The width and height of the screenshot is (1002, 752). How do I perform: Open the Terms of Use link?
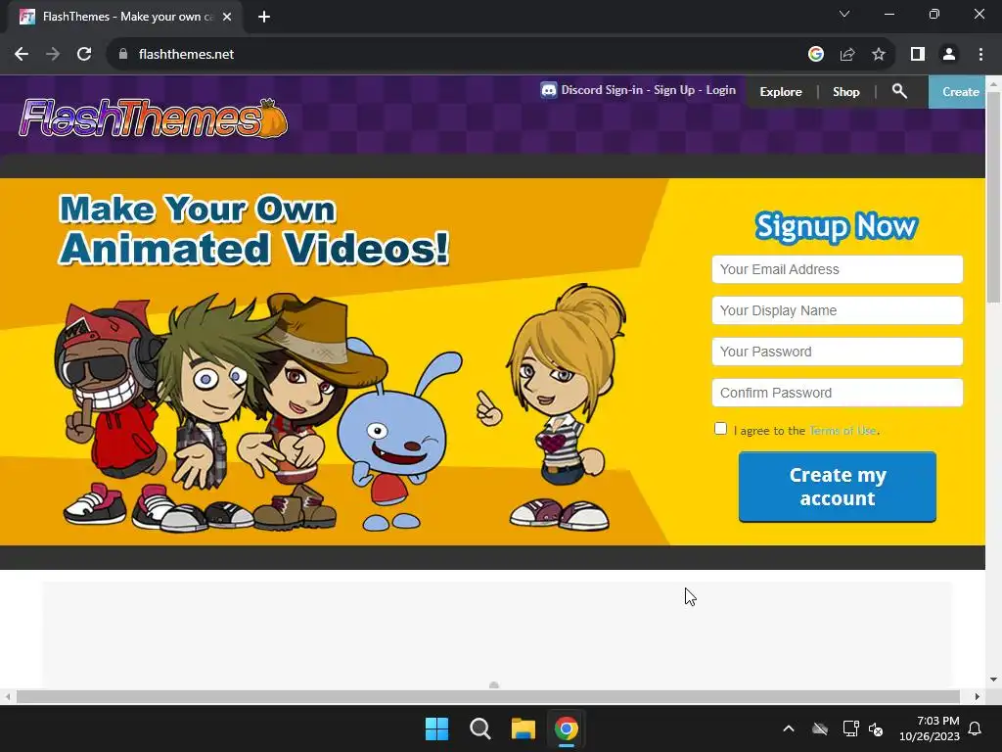(843, 431)
